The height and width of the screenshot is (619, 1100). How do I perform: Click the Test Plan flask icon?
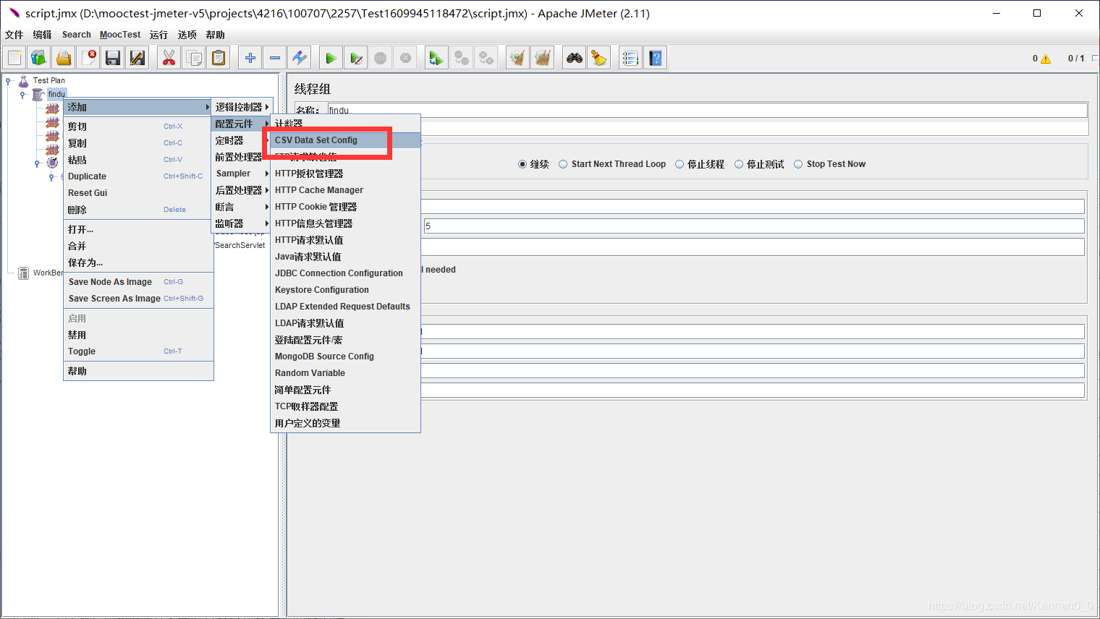tap(23, 80)
